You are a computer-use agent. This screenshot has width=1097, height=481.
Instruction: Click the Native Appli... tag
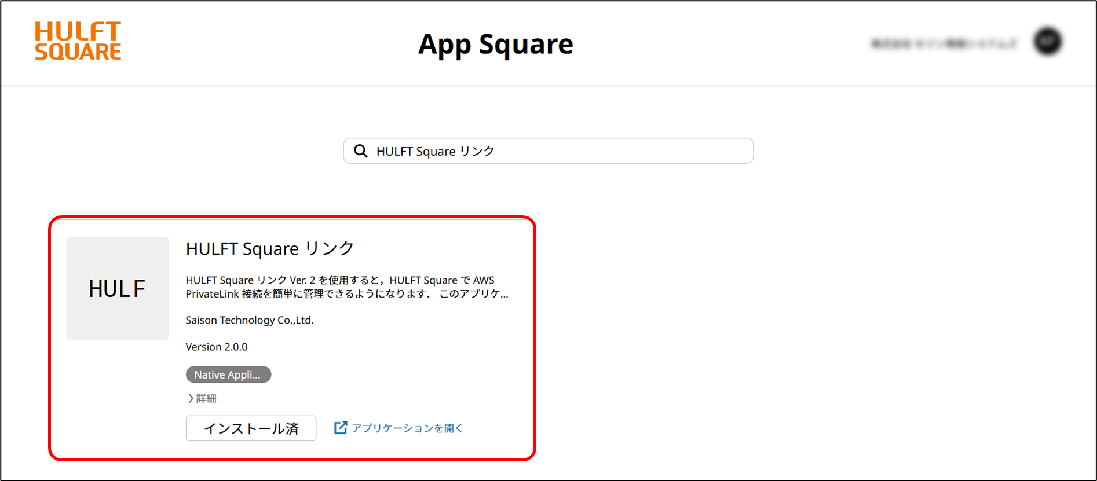228,374
